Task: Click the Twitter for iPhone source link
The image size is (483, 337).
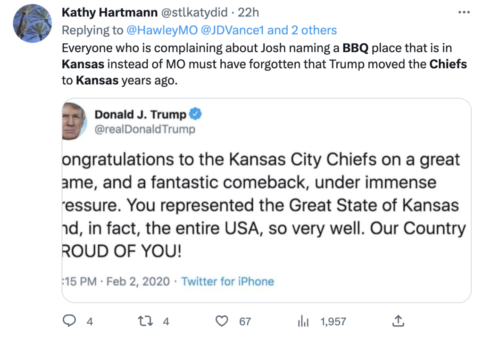Action: (228, 281)
